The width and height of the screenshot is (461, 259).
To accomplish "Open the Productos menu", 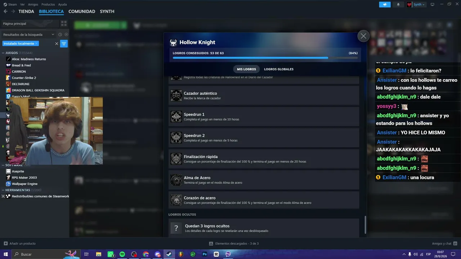I will [x=48, y=4].
